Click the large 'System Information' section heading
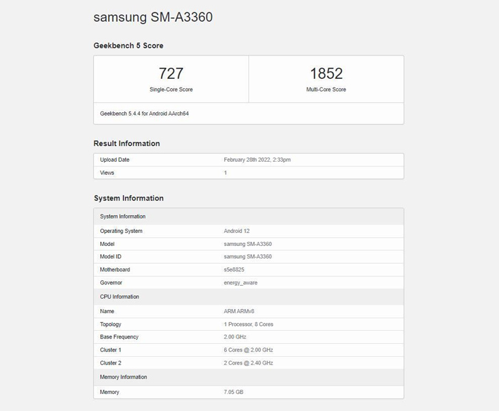The width and height of the screenshot is (499, 411). (129, 198)
